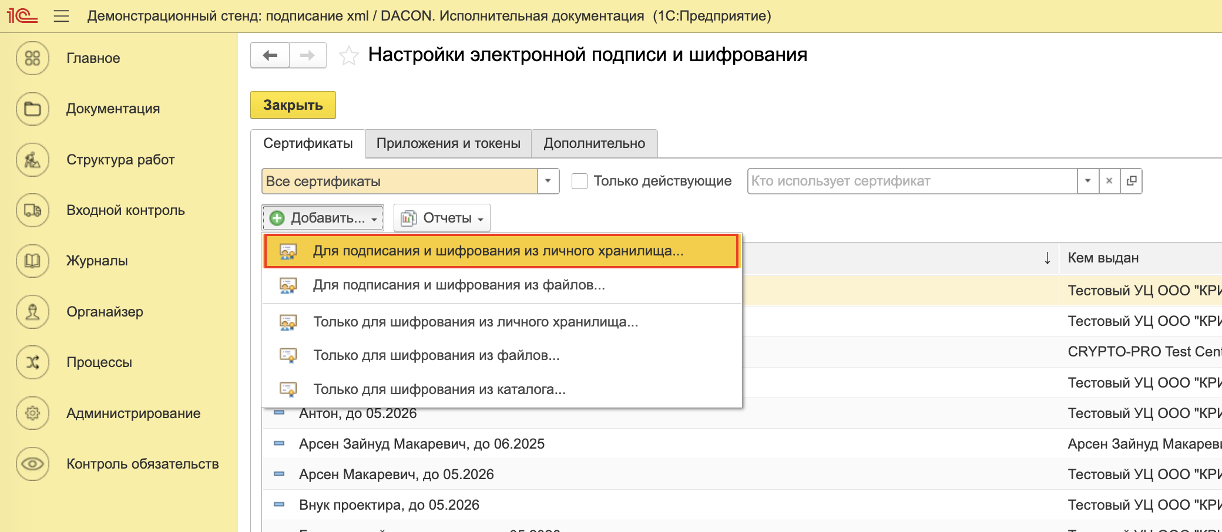Click the icon for Внук проектира row
The height and width of the screenshot is (532, 1222).
point(279,504)
